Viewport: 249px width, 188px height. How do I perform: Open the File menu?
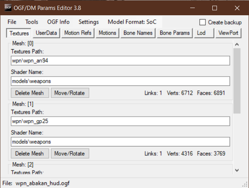point(12,22)
